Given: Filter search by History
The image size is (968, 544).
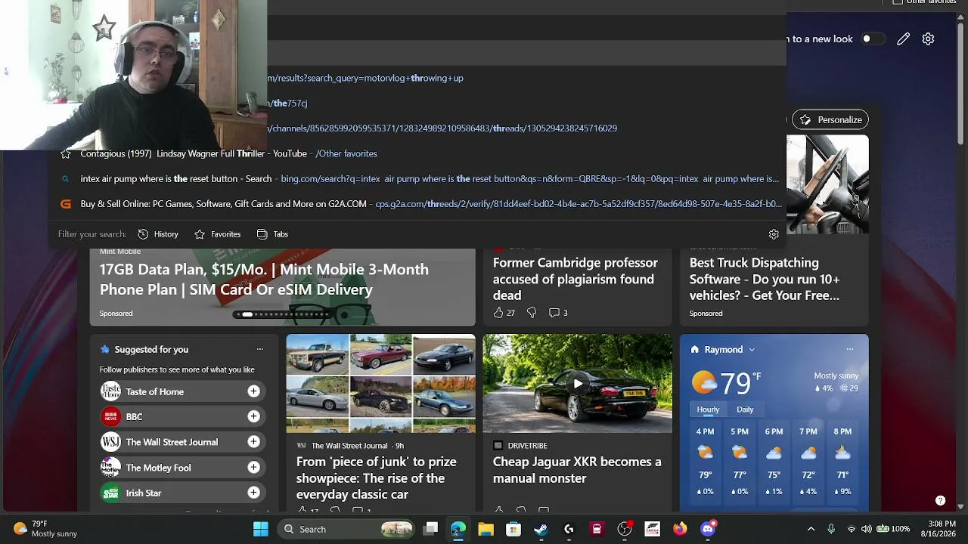Looking at the screenshot, I should click(158, 234).
